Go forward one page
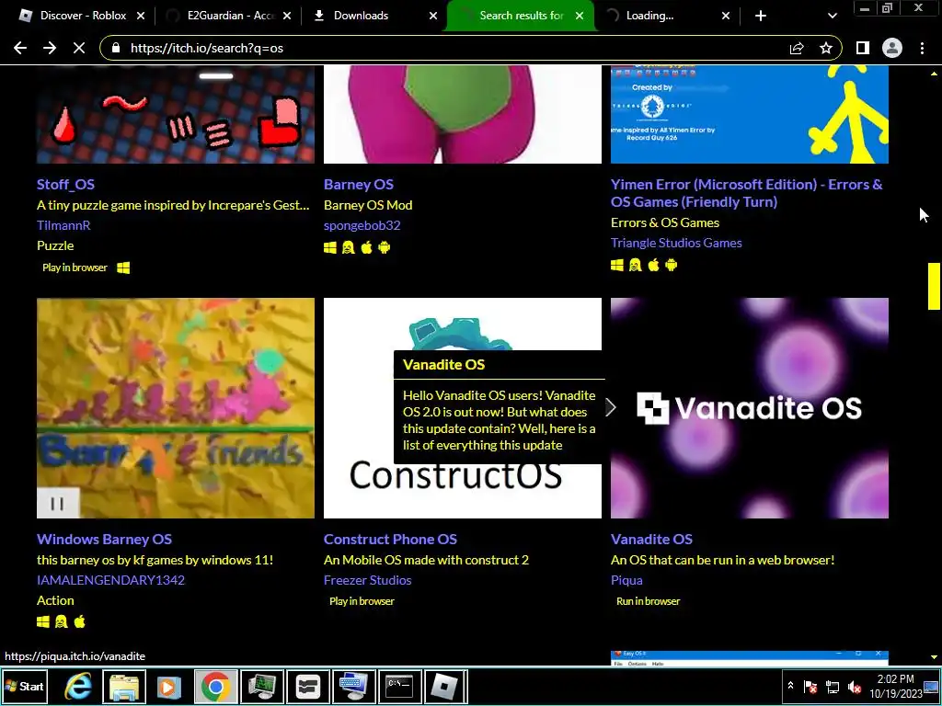Viewport: 942px width, 706px height. click(x=50, y=48)
